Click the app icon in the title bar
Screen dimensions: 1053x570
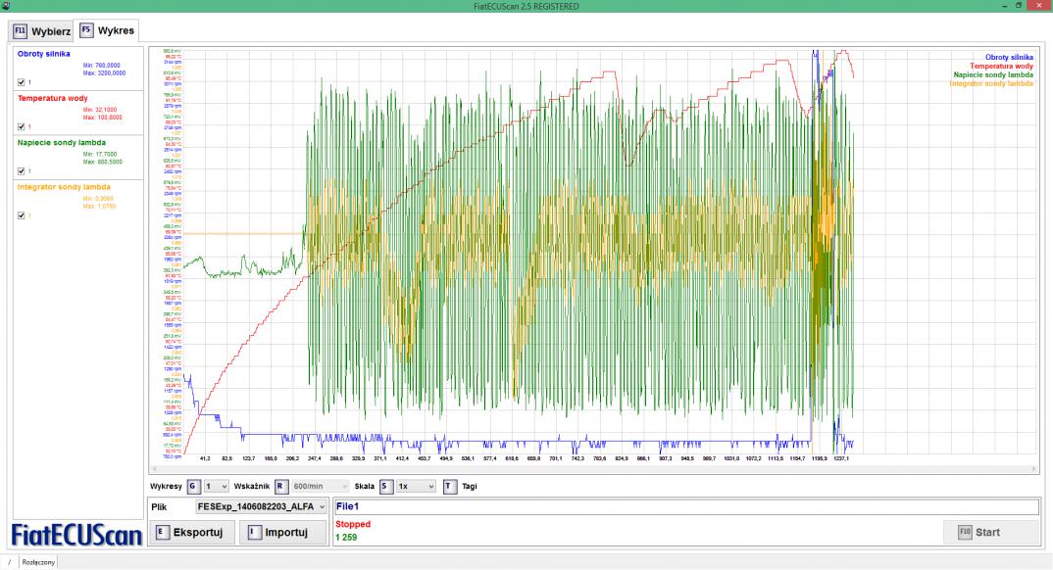click(x=7, y=7)
